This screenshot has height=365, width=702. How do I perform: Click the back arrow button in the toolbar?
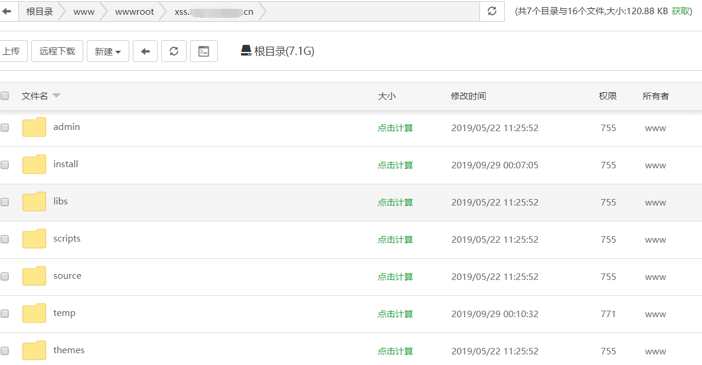click(145, 51)
